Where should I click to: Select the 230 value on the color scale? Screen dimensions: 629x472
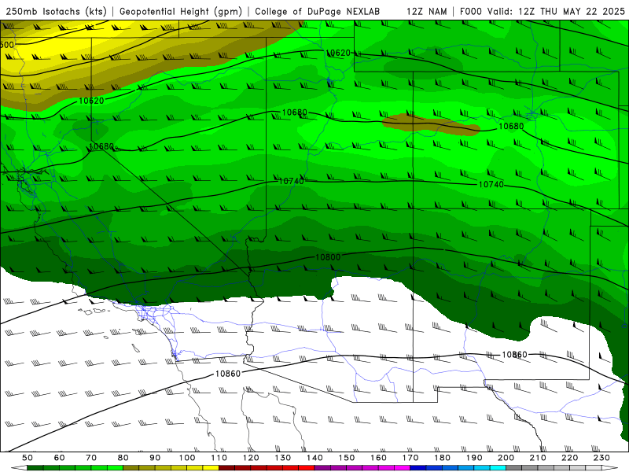point(601,458)
